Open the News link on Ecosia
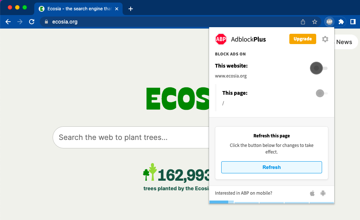The image size is (360, 220). (x=344, y=42)
